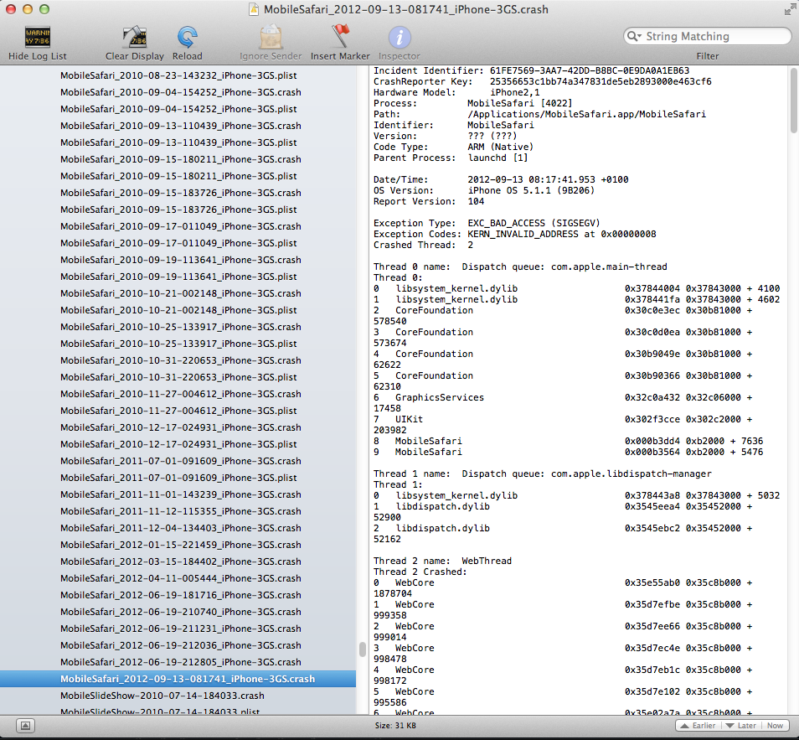Image resolution: width=799 pixels, height=740 pixels.
Task: Select MobileSafari_2010-09-15-183726_iPhone-3GS.crash
Action: 180,193
